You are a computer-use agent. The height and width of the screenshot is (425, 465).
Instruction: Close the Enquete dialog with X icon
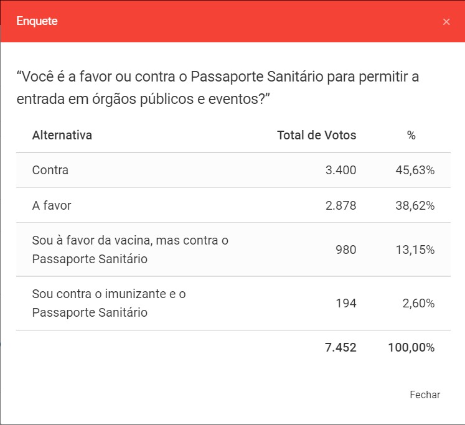click(x=446, y=22)
